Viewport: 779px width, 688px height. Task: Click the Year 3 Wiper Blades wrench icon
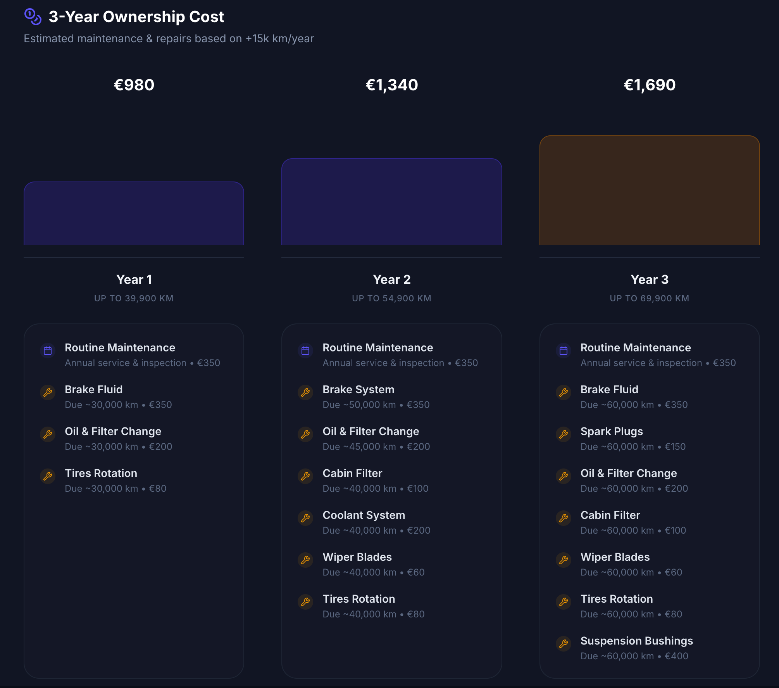coord(564,560)
